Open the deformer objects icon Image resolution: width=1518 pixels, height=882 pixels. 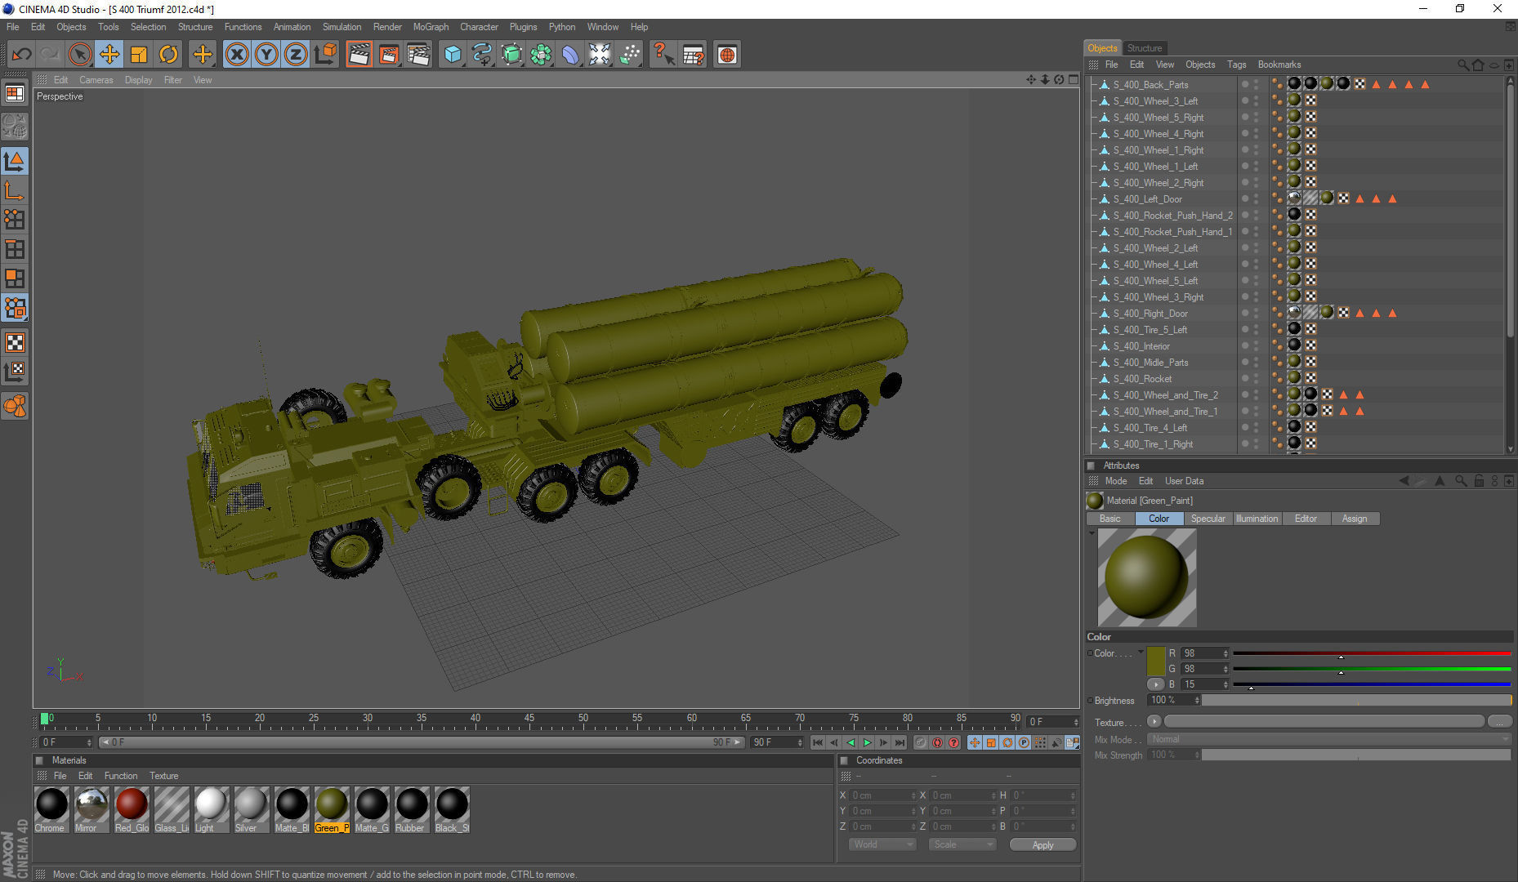point(570,55)
